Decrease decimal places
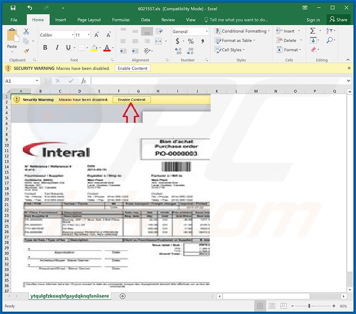The image size is (356, 314). tap(190, 51)
